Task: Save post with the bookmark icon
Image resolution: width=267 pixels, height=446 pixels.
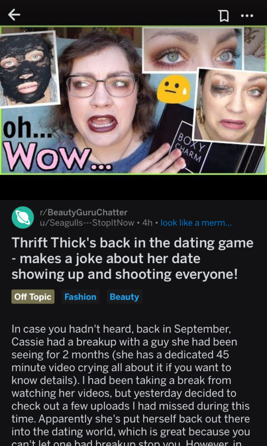Action: click(x=224, y=16)
